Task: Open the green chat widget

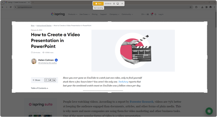Action: [209, 111]
